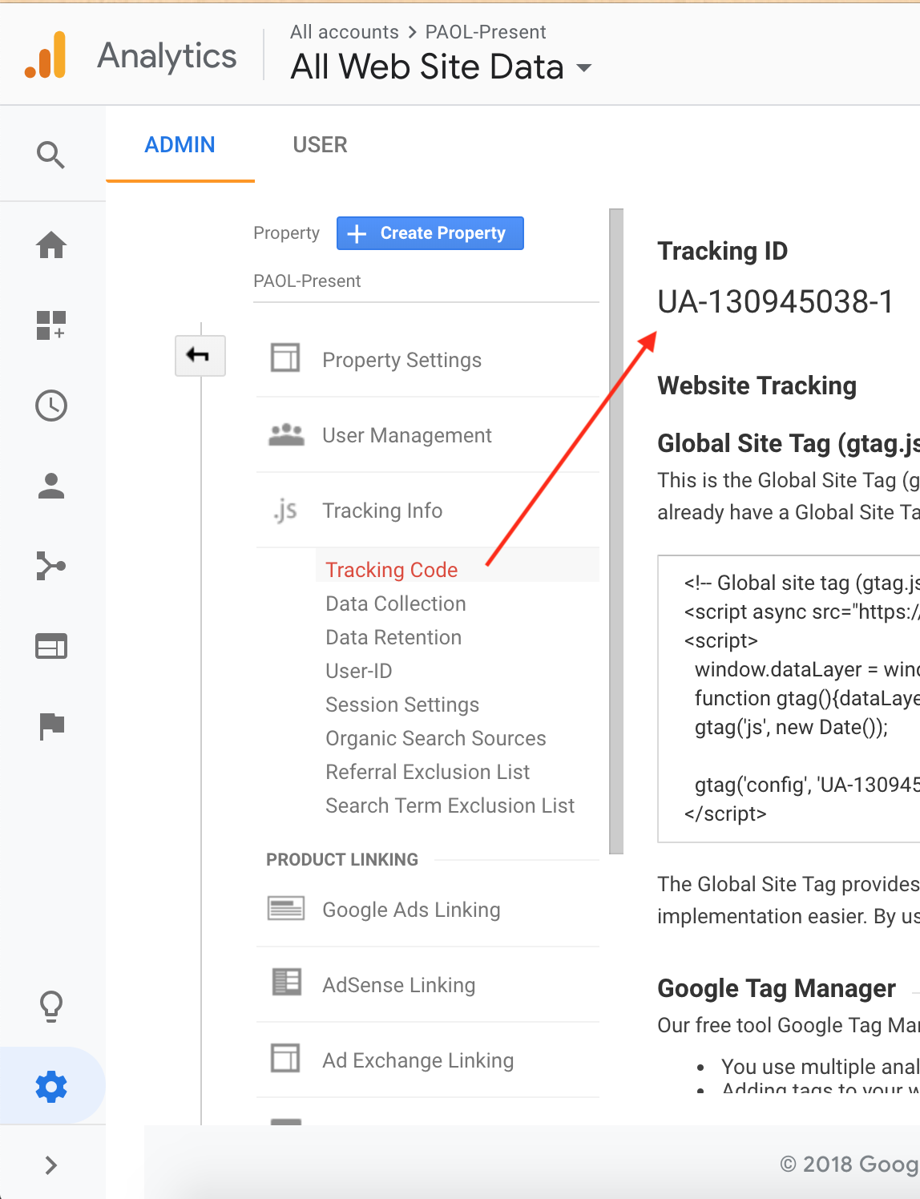Image resolution: width=920 pixels, height=1199 pixels.
Task: Open Discover lightbulb icon
Action: [x=51, y=1007]
